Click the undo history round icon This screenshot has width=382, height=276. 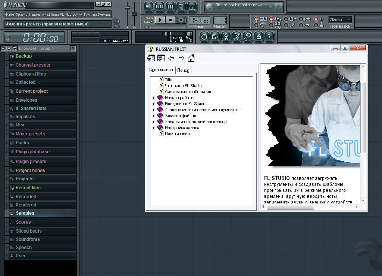pyautogui.click(x=204, y=37)
